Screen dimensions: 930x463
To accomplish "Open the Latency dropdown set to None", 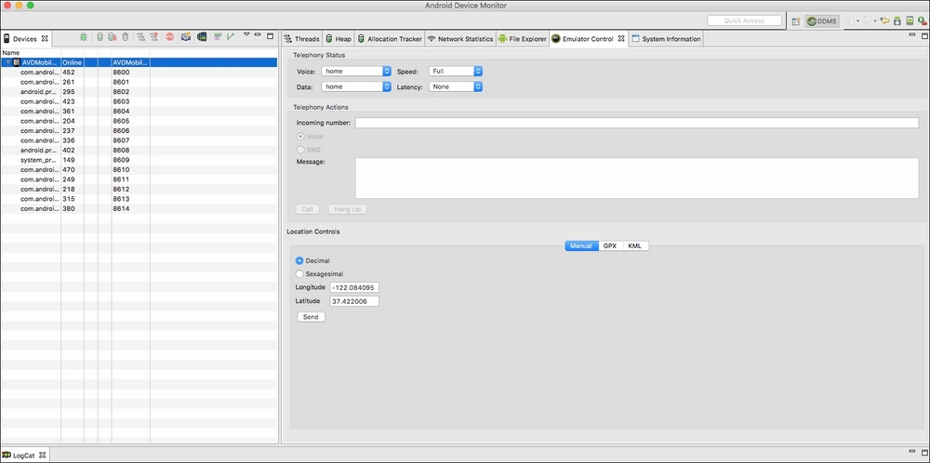I will [x=456, y=86].
